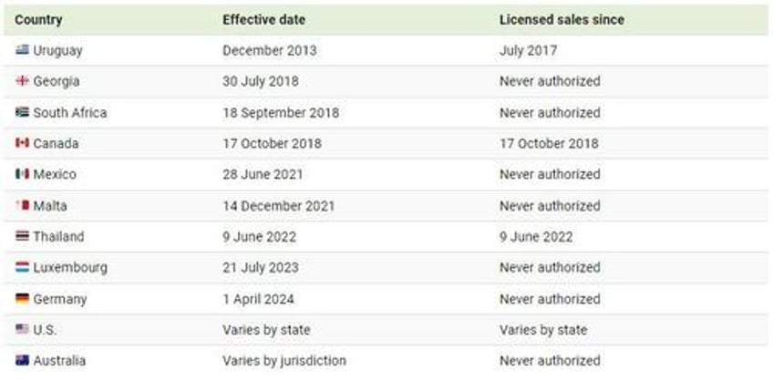This screenshot has width=773, height=381.
Task: Open the South Africa country link
Action: pos(70,113)
